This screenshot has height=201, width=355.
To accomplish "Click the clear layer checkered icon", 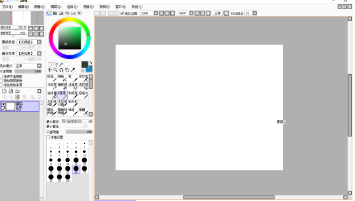I will click(17, 97).
